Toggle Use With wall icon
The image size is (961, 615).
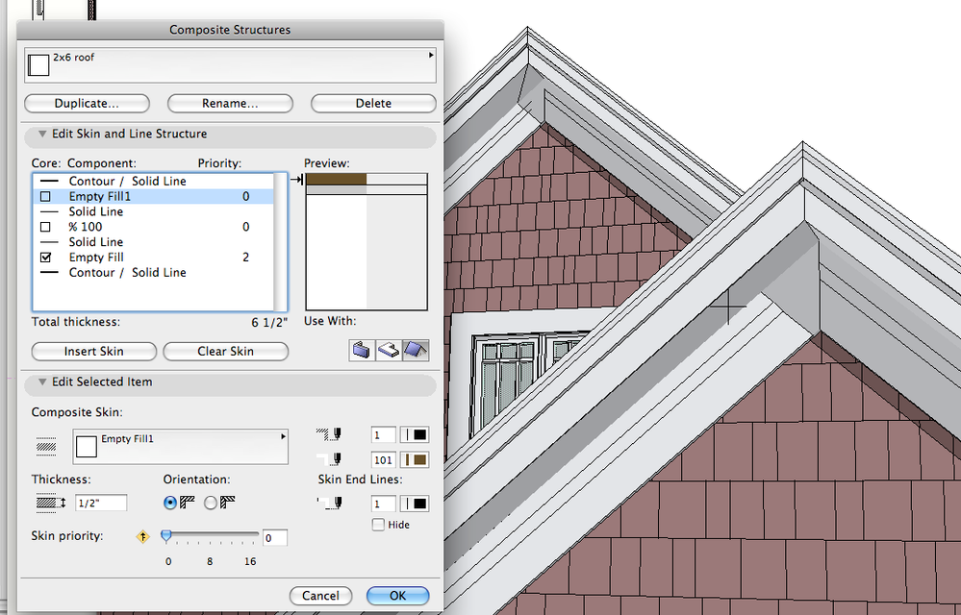[x=362, y=351]
